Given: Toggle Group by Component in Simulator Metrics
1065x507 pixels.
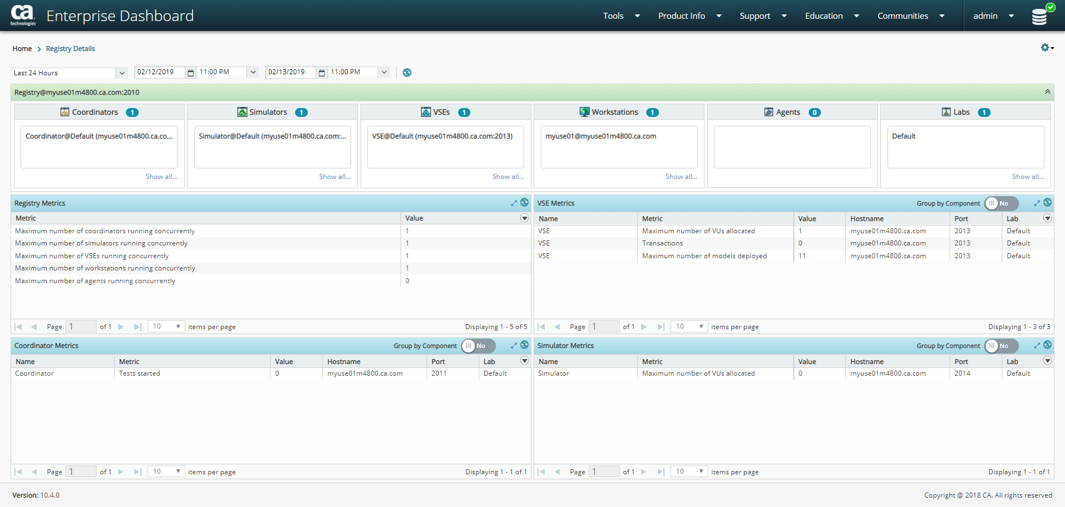Looking at the screenshot, I should point(1001,346).
